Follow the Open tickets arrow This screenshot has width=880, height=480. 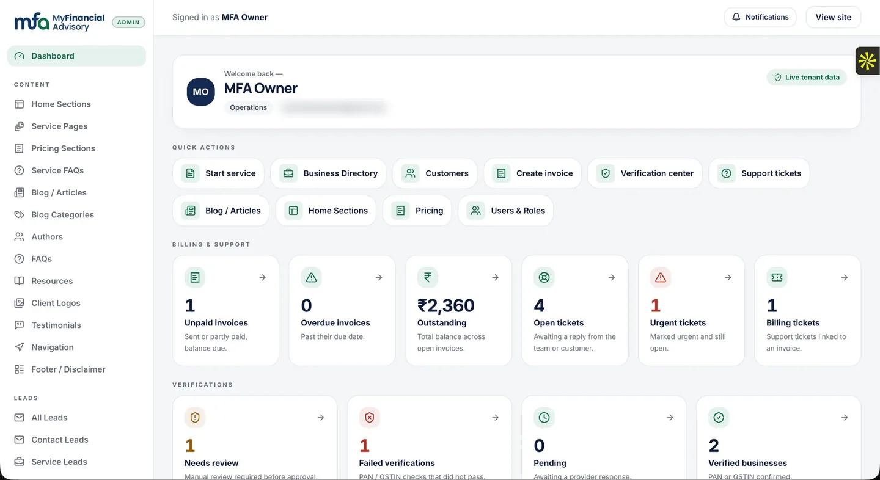coord(612,277)
